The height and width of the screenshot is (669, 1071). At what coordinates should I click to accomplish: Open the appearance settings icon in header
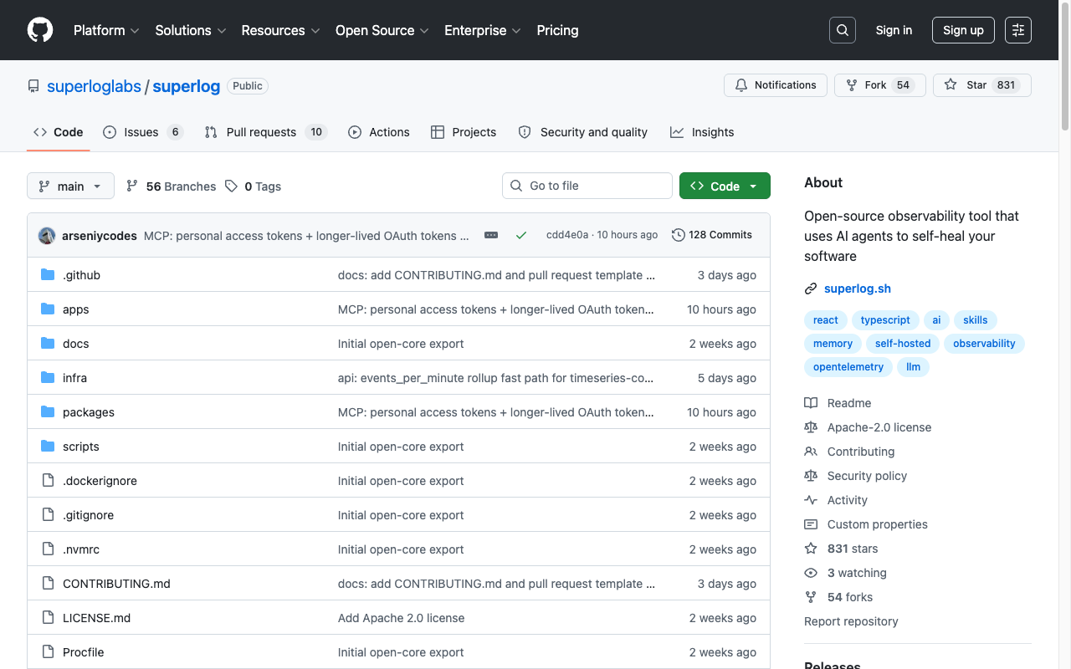pos(1018,30)
